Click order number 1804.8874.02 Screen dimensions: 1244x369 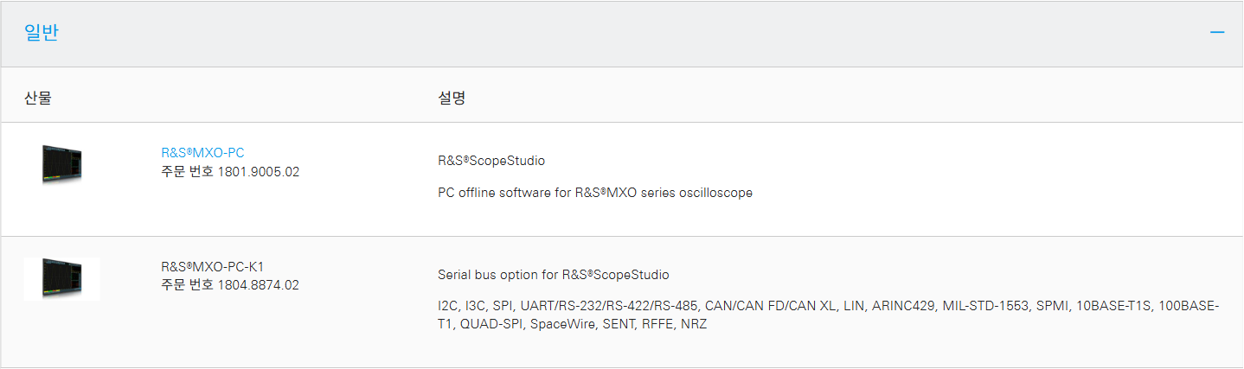[x=257, y=284]
